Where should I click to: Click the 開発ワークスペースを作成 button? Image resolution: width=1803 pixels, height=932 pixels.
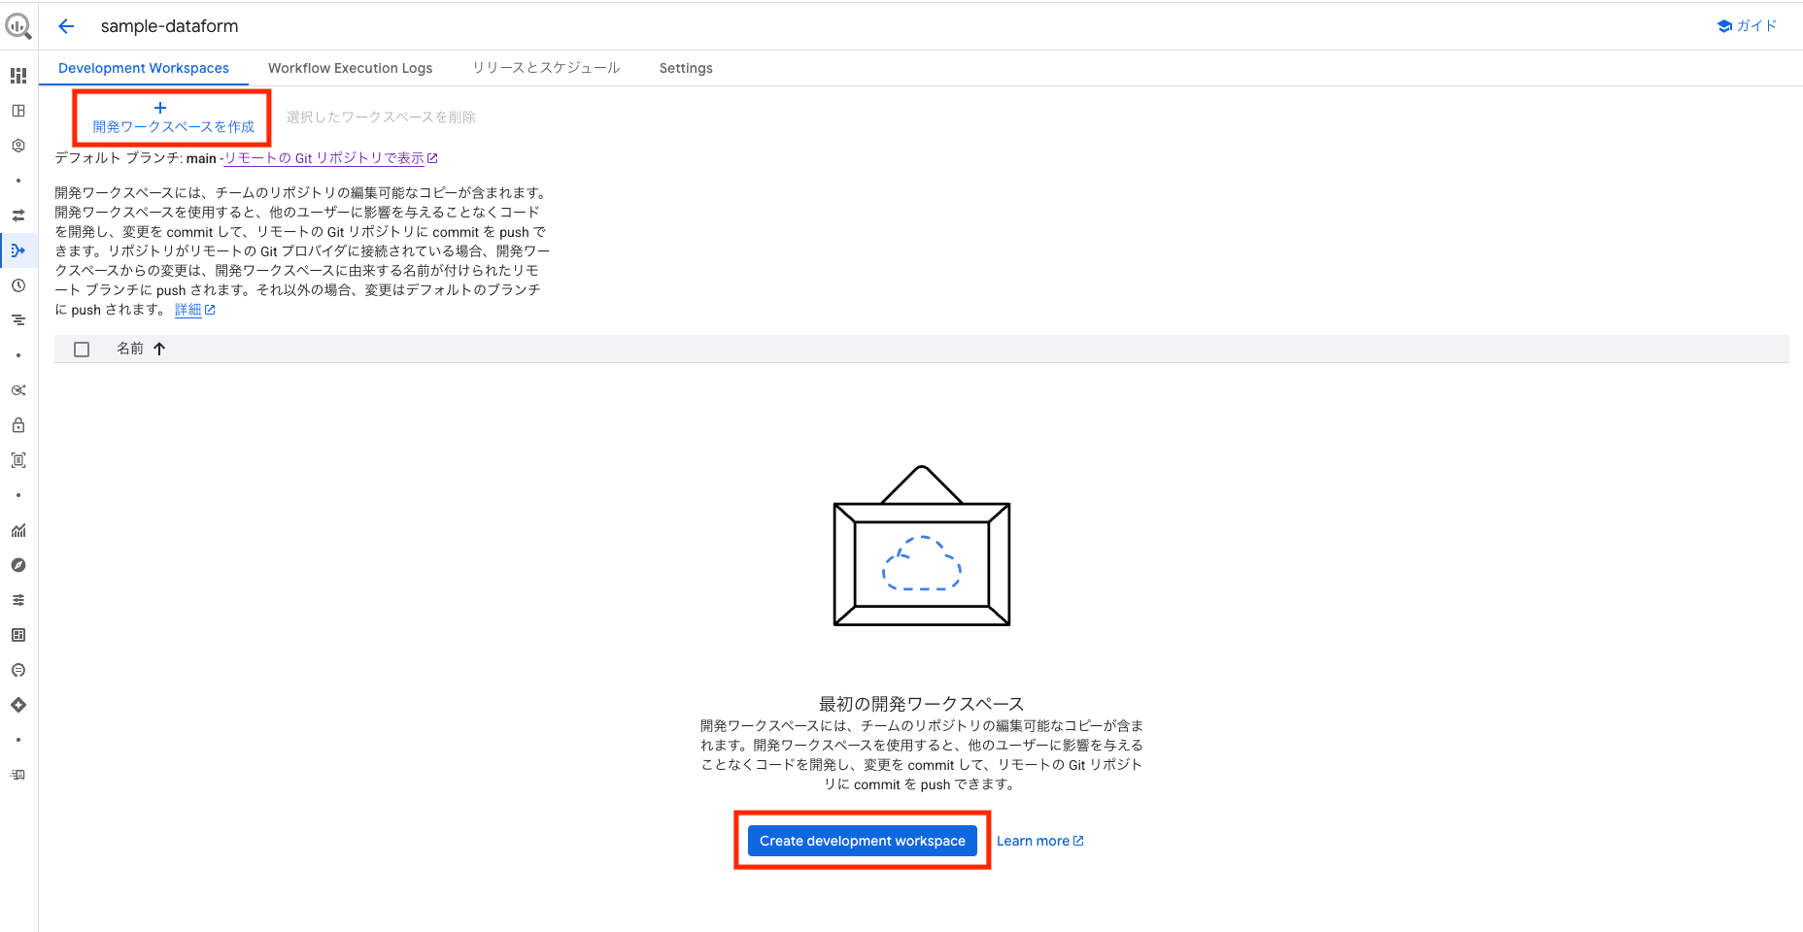(x=171, y=118)
